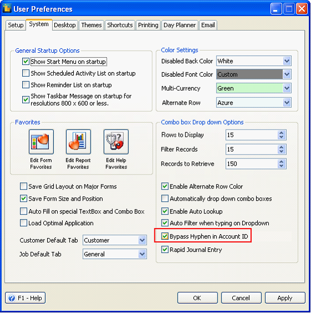Confirm settings with OK button
The image size is (311, 313).
point(197,298)
